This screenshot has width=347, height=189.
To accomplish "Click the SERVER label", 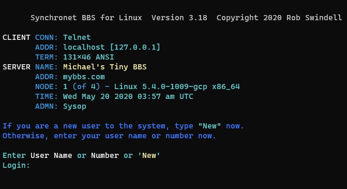I will [x=17, y=67].
